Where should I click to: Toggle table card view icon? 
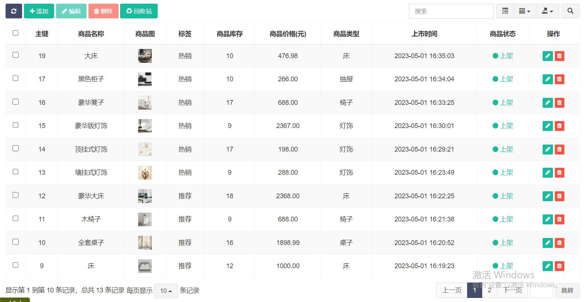tap(505, 11)
